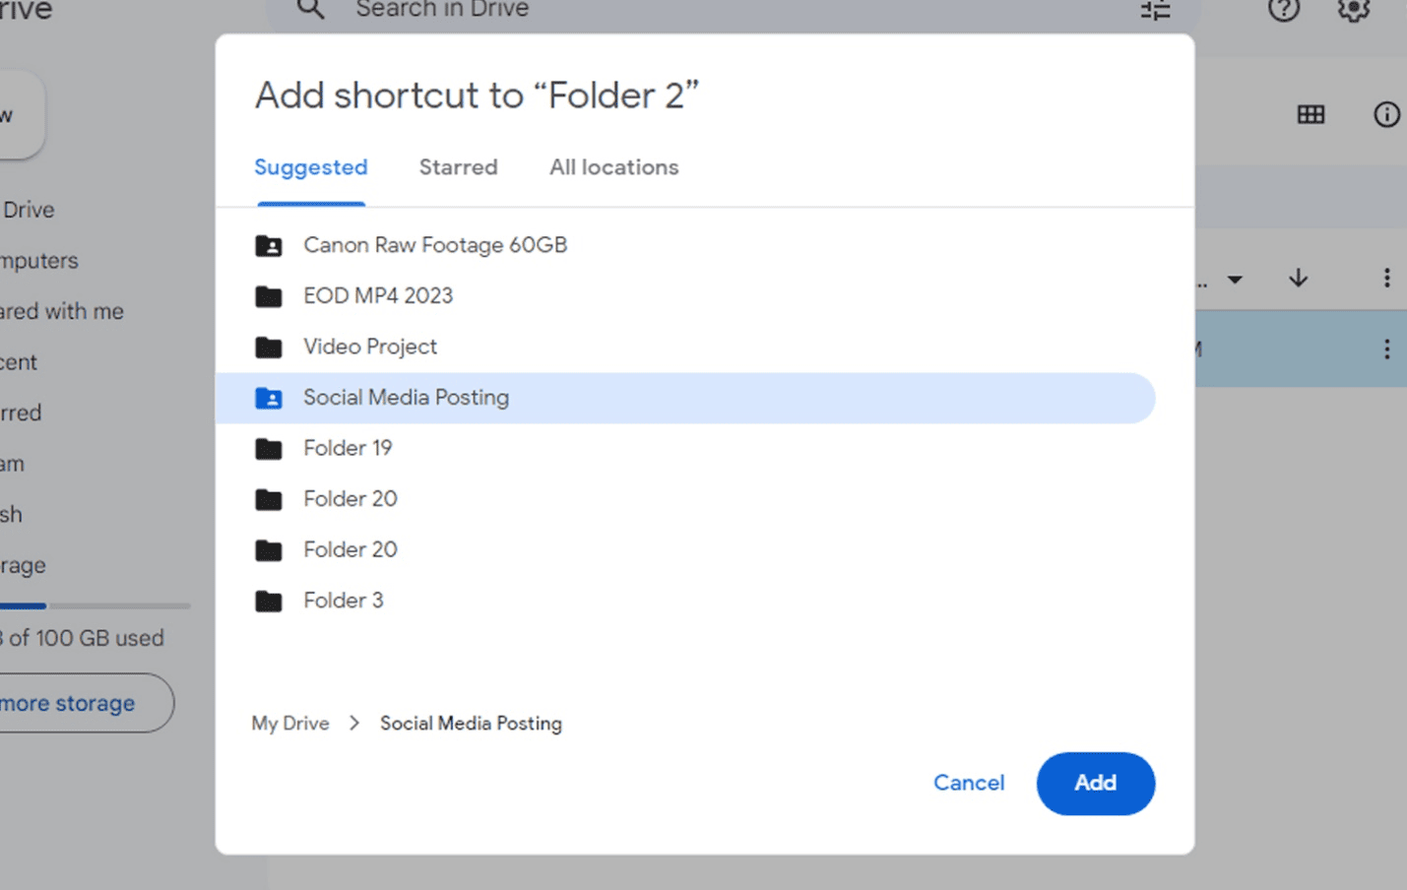Screen dimensions: 1407x890
Task: Open My Drive from the breadcrumb
Action: point(289,723)
